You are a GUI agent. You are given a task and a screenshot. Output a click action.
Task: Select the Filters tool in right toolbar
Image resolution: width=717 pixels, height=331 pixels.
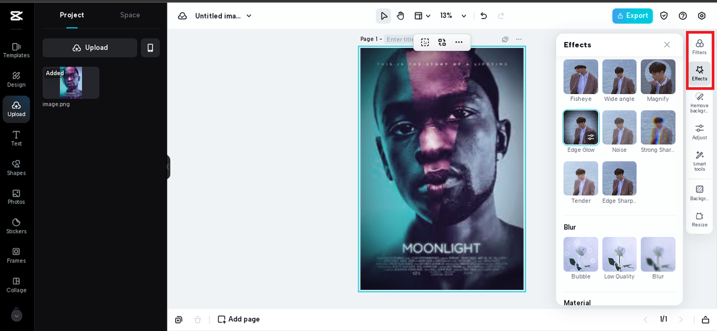(700, 46)
